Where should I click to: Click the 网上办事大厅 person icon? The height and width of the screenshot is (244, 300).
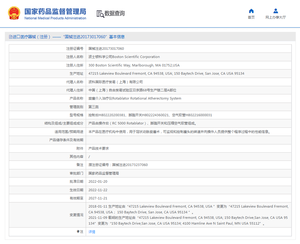coord(275,11)
